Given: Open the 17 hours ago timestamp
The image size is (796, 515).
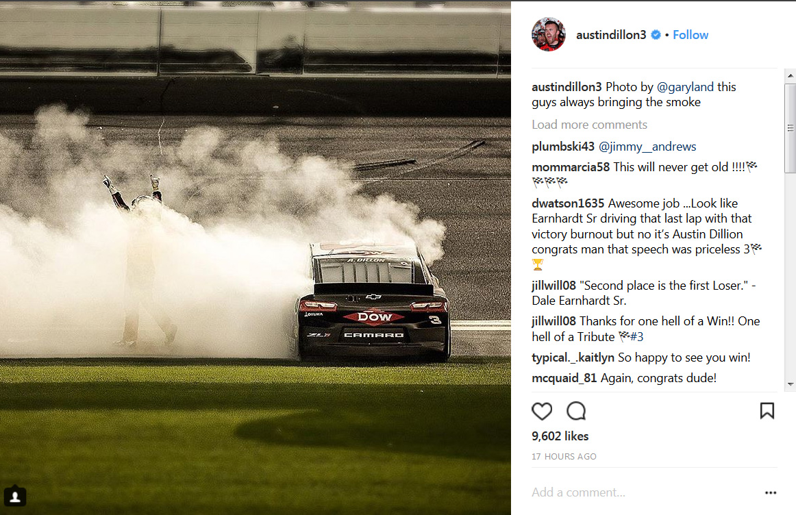Looking at the screenshot, I should point(564,457).
